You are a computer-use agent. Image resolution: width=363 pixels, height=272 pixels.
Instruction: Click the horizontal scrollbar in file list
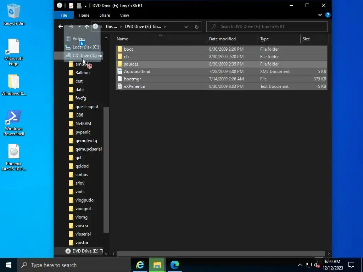coord(220,254)
